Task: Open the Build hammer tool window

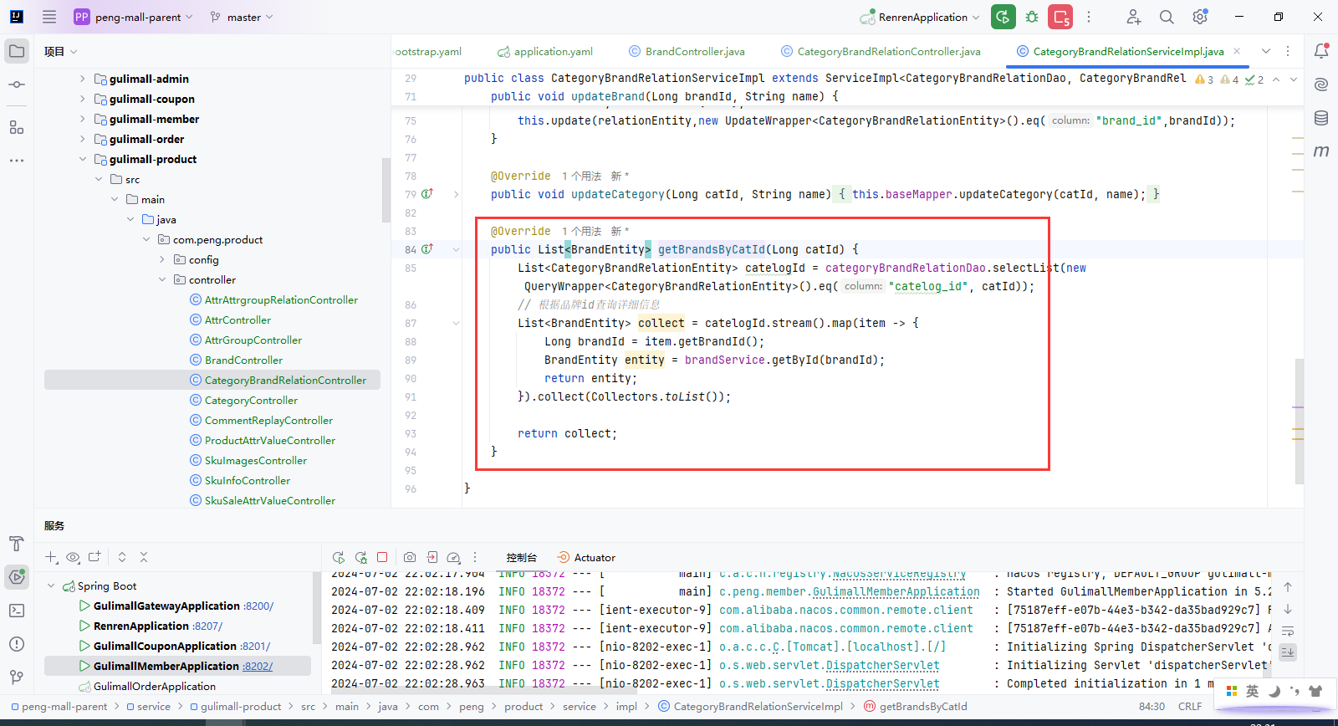Action: (x=17, y=544)
